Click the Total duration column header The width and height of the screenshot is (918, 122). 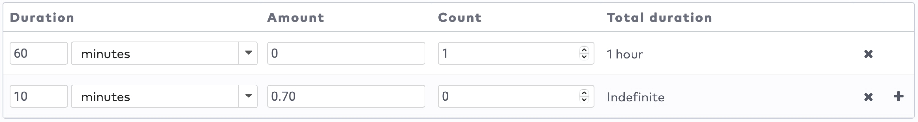point(659,18)
